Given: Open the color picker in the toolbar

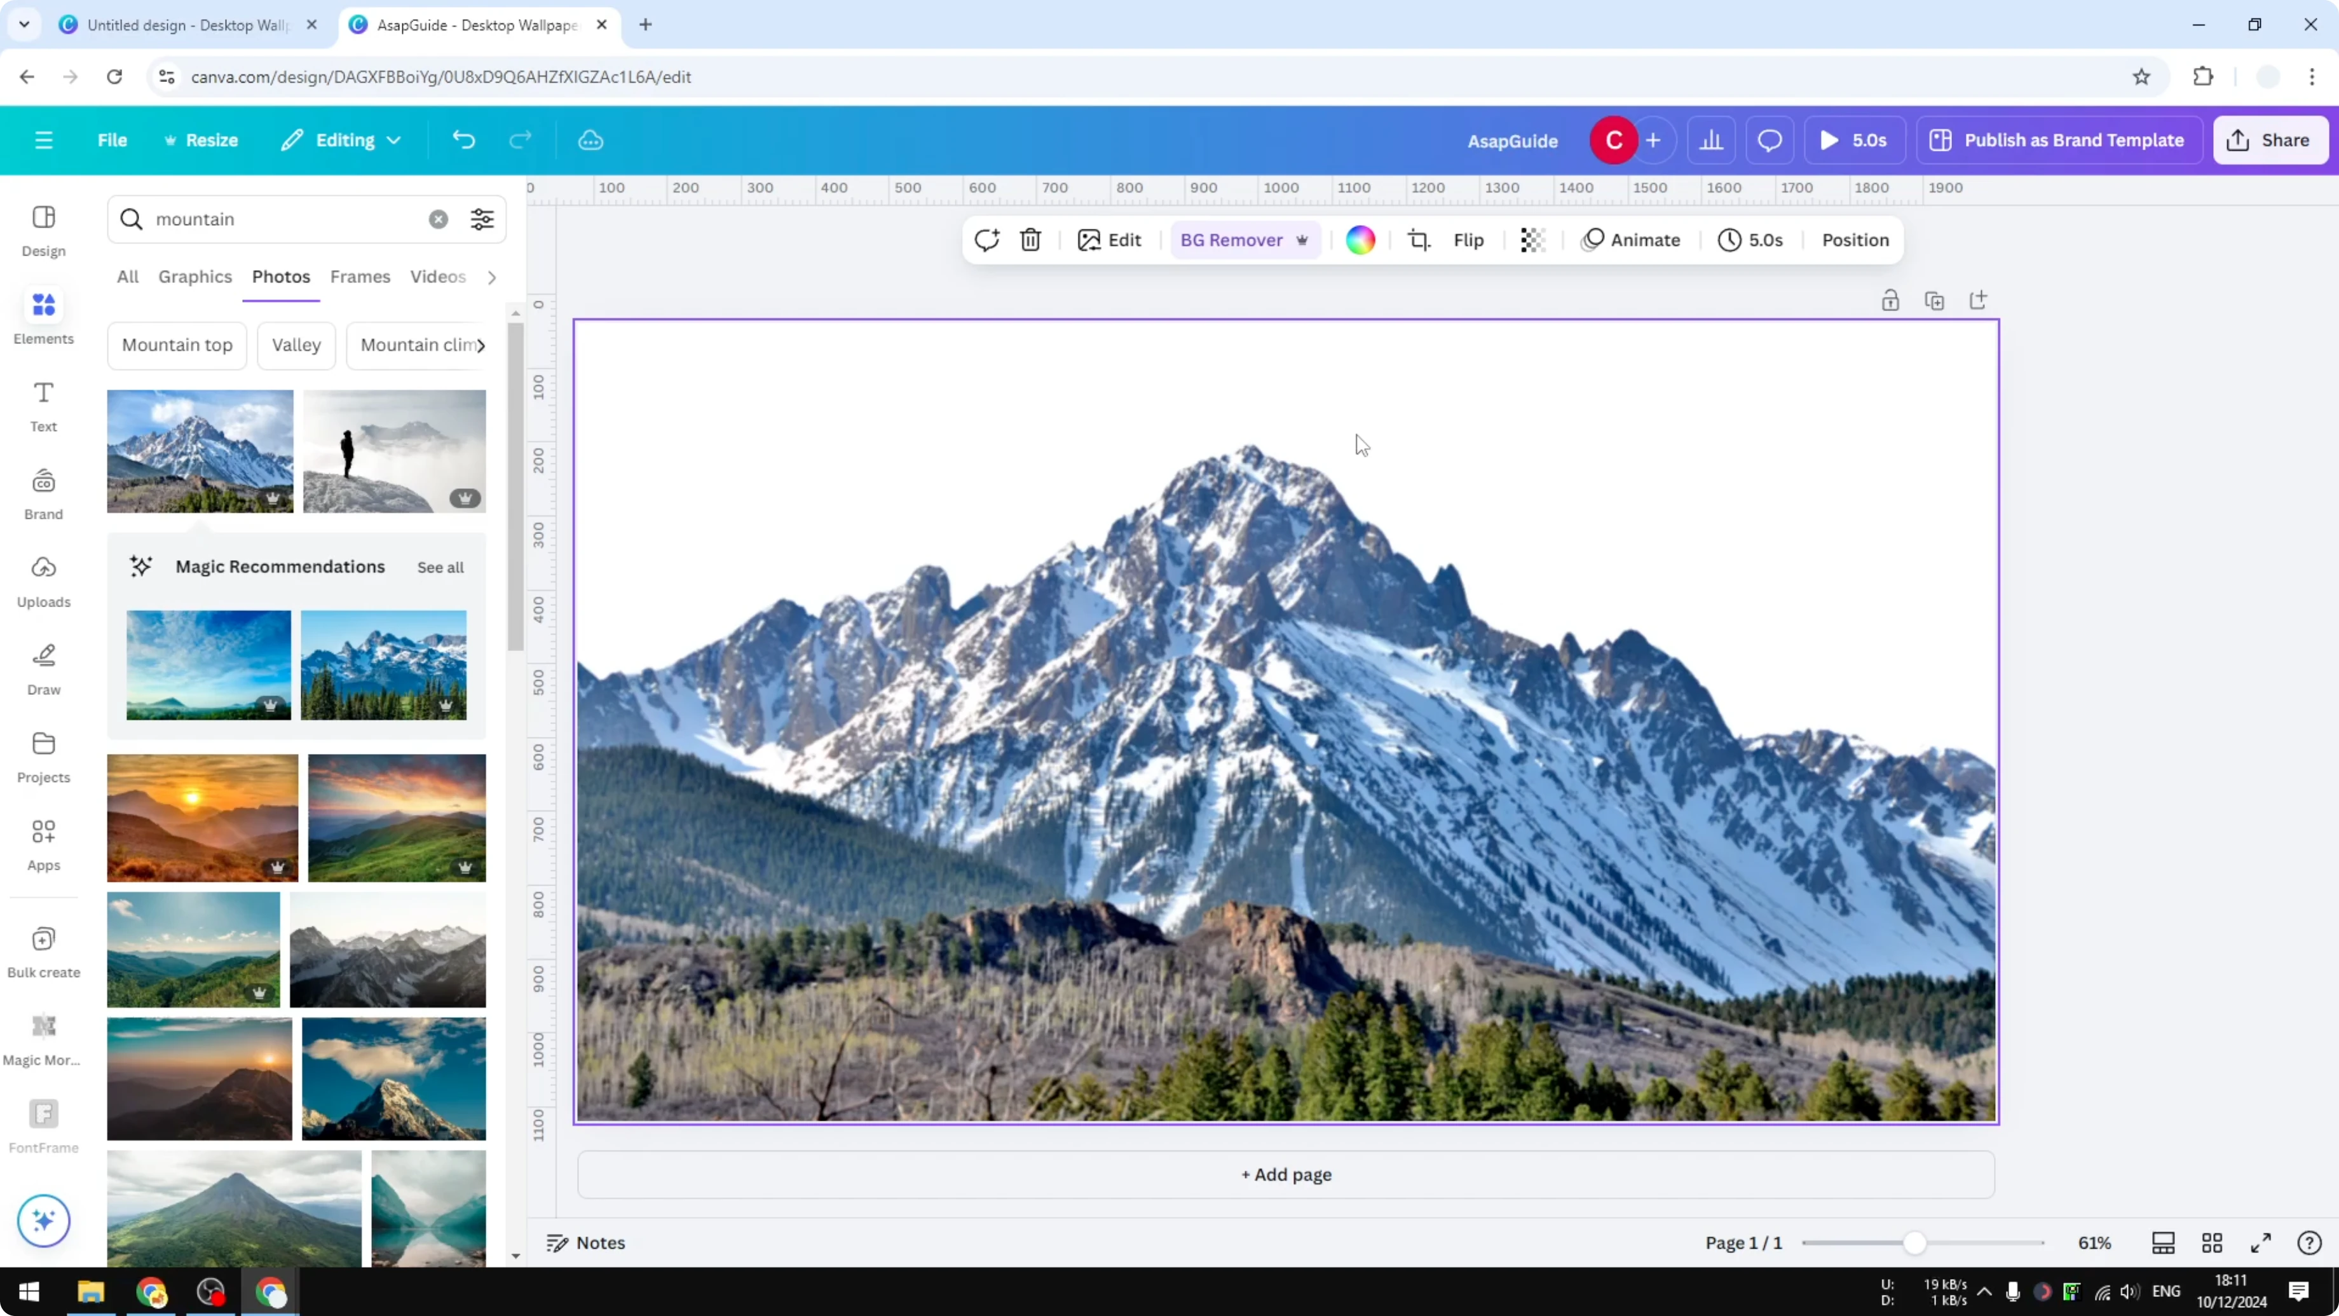Looking at the screenshot, I should (1360, 240).
